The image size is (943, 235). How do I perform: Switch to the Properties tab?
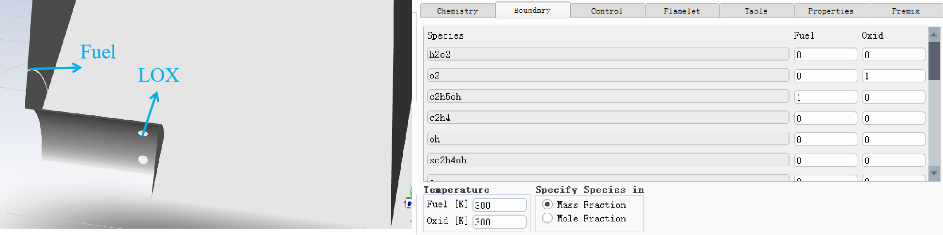(x=830, y=11)
